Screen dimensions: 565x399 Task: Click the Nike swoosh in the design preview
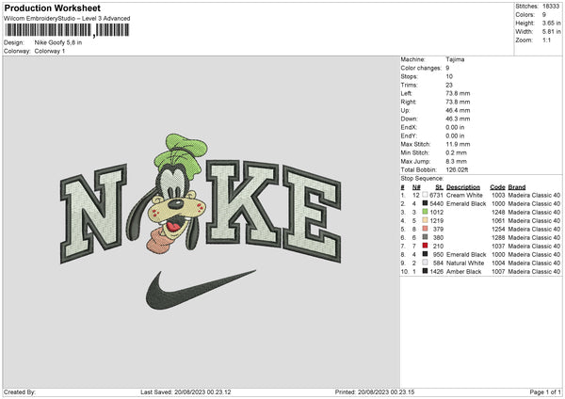pos(201,289)
